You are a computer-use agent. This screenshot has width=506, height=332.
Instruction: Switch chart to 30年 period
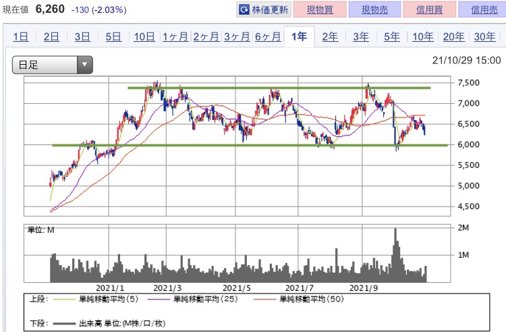tap(484, 37)
